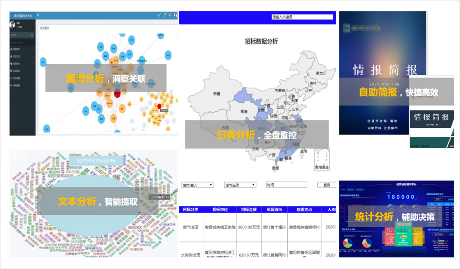Open the 省市 province selection dropdown

[x=197, y=185]
